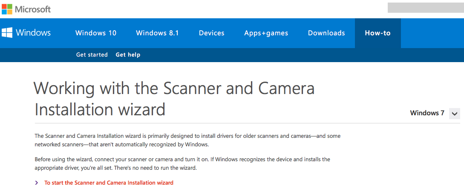Viewport: 464px width, 194px height.
Task: Navigate to the Downloads section
Action: [x=326, y=33]
